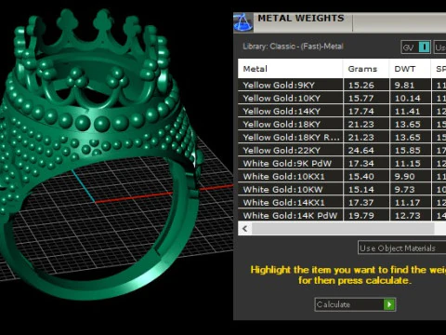Click the 19.79 grams value
Image resolution: width=446 pixels, height=335 pixels.
click(x=361, y=216)
